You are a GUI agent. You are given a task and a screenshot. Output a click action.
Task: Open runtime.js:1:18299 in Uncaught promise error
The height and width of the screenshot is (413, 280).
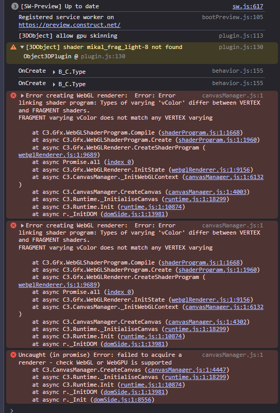pyautogui.click(x=195, y=377)
